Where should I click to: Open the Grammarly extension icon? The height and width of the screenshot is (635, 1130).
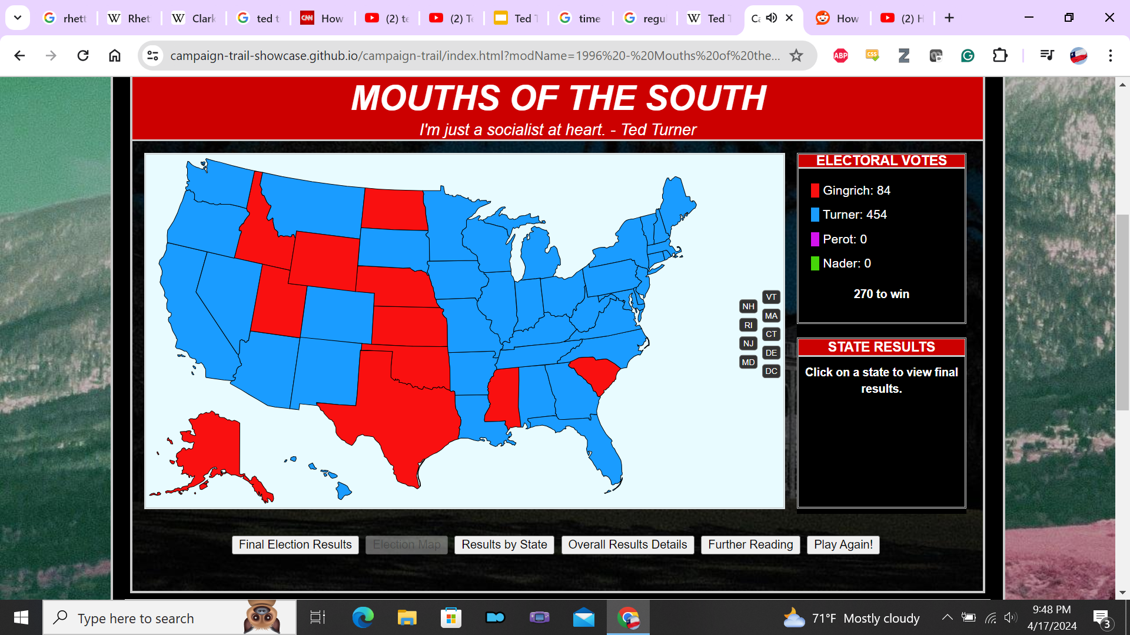(968, 55)
